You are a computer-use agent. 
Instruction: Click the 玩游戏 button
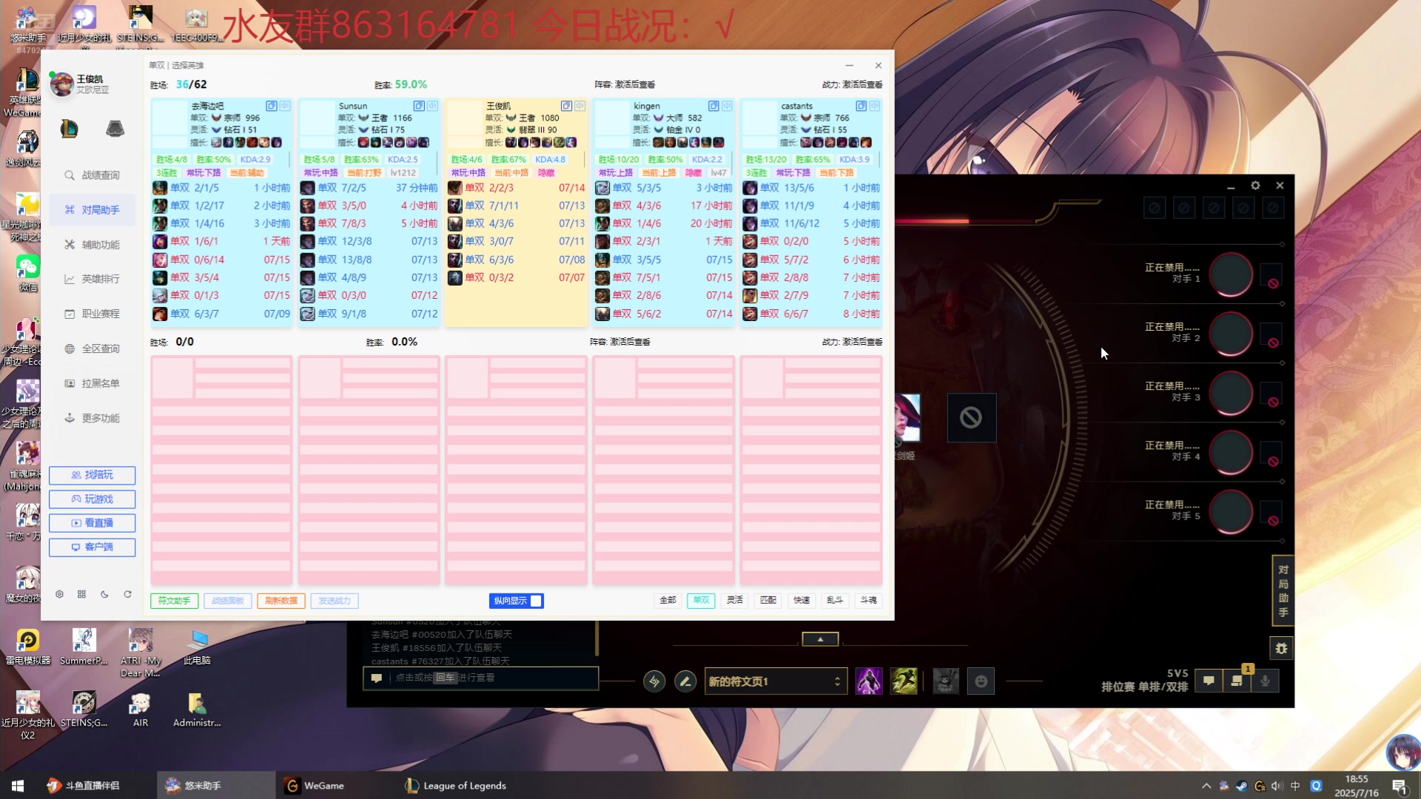pos(93,499)
